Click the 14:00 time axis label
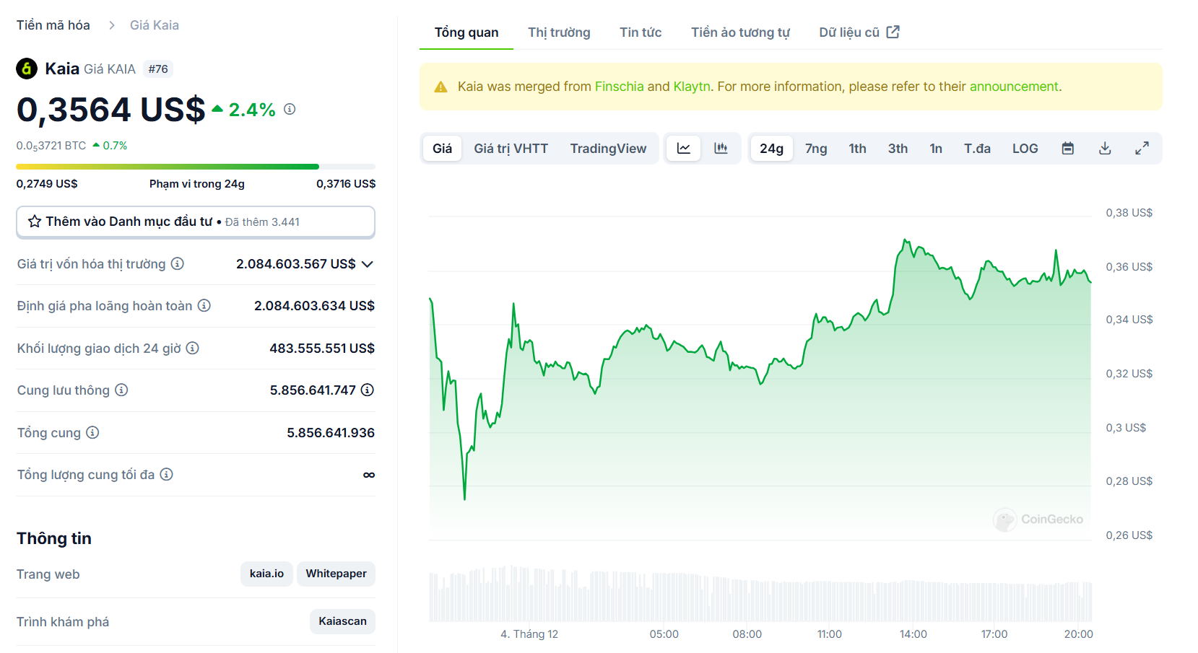The image size is (1198, 653). [x=913, y=634]
